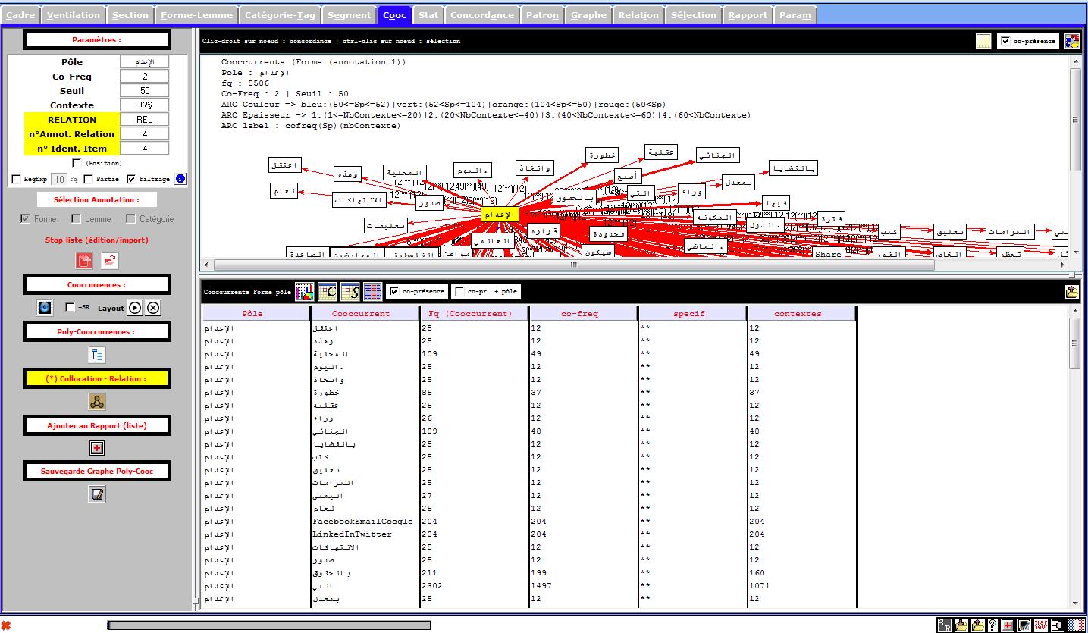Viewport: 1088px width, 633px height.
Task: Click the info icon beside Filtrage
Action: click(180, 179)
